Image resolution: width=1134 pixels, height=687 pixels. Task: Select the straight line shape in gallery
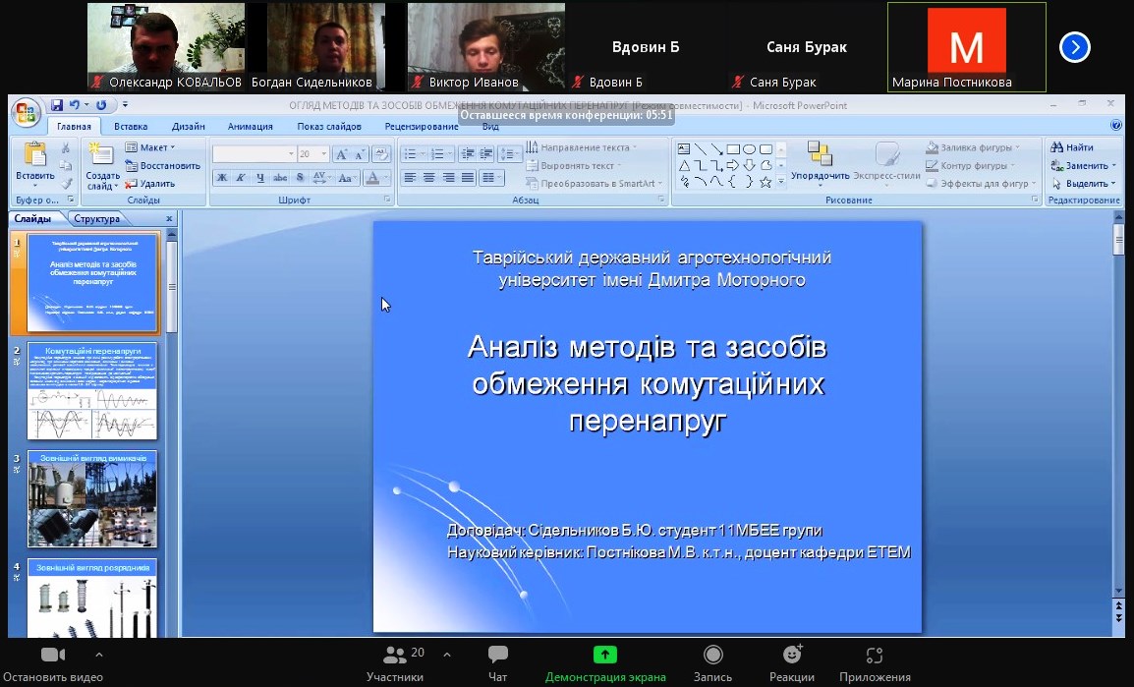pyautogui.click(x=700, y=149)
